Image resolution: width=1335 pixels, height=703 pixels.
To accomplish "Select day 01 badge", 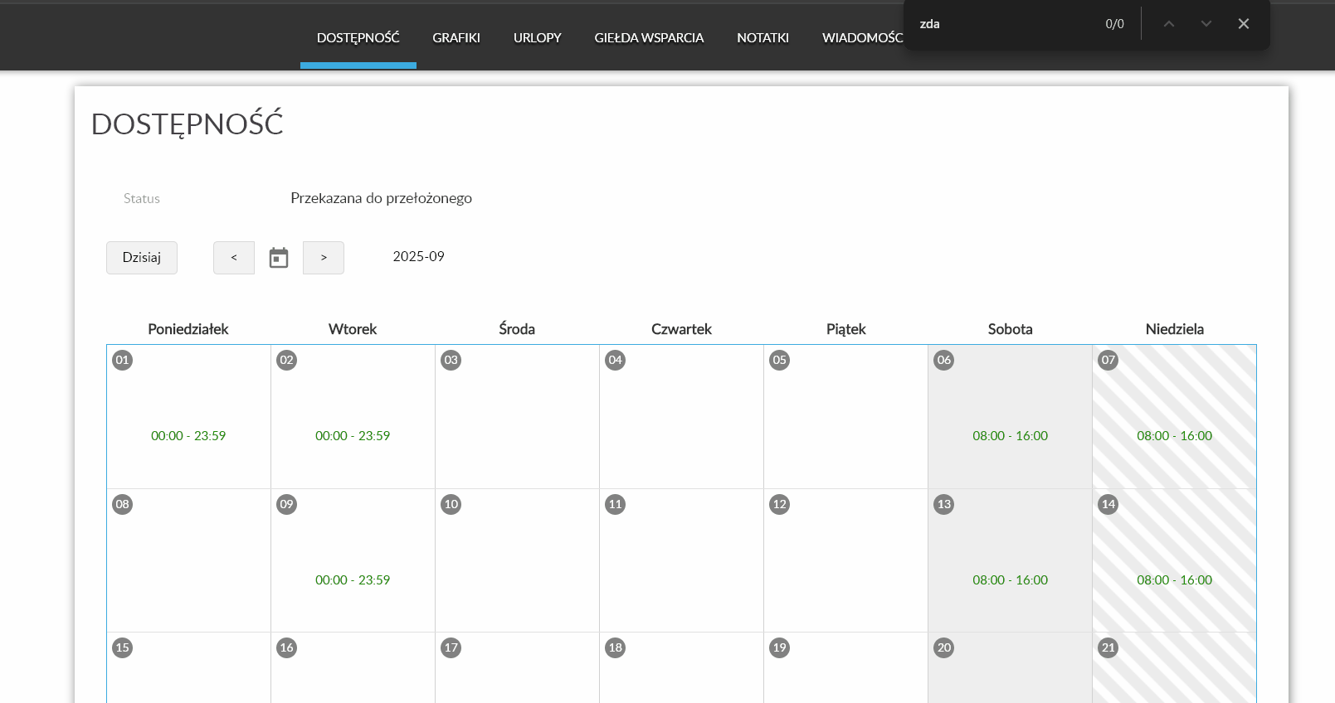I will pyautogui.click(x=122, y=360).
